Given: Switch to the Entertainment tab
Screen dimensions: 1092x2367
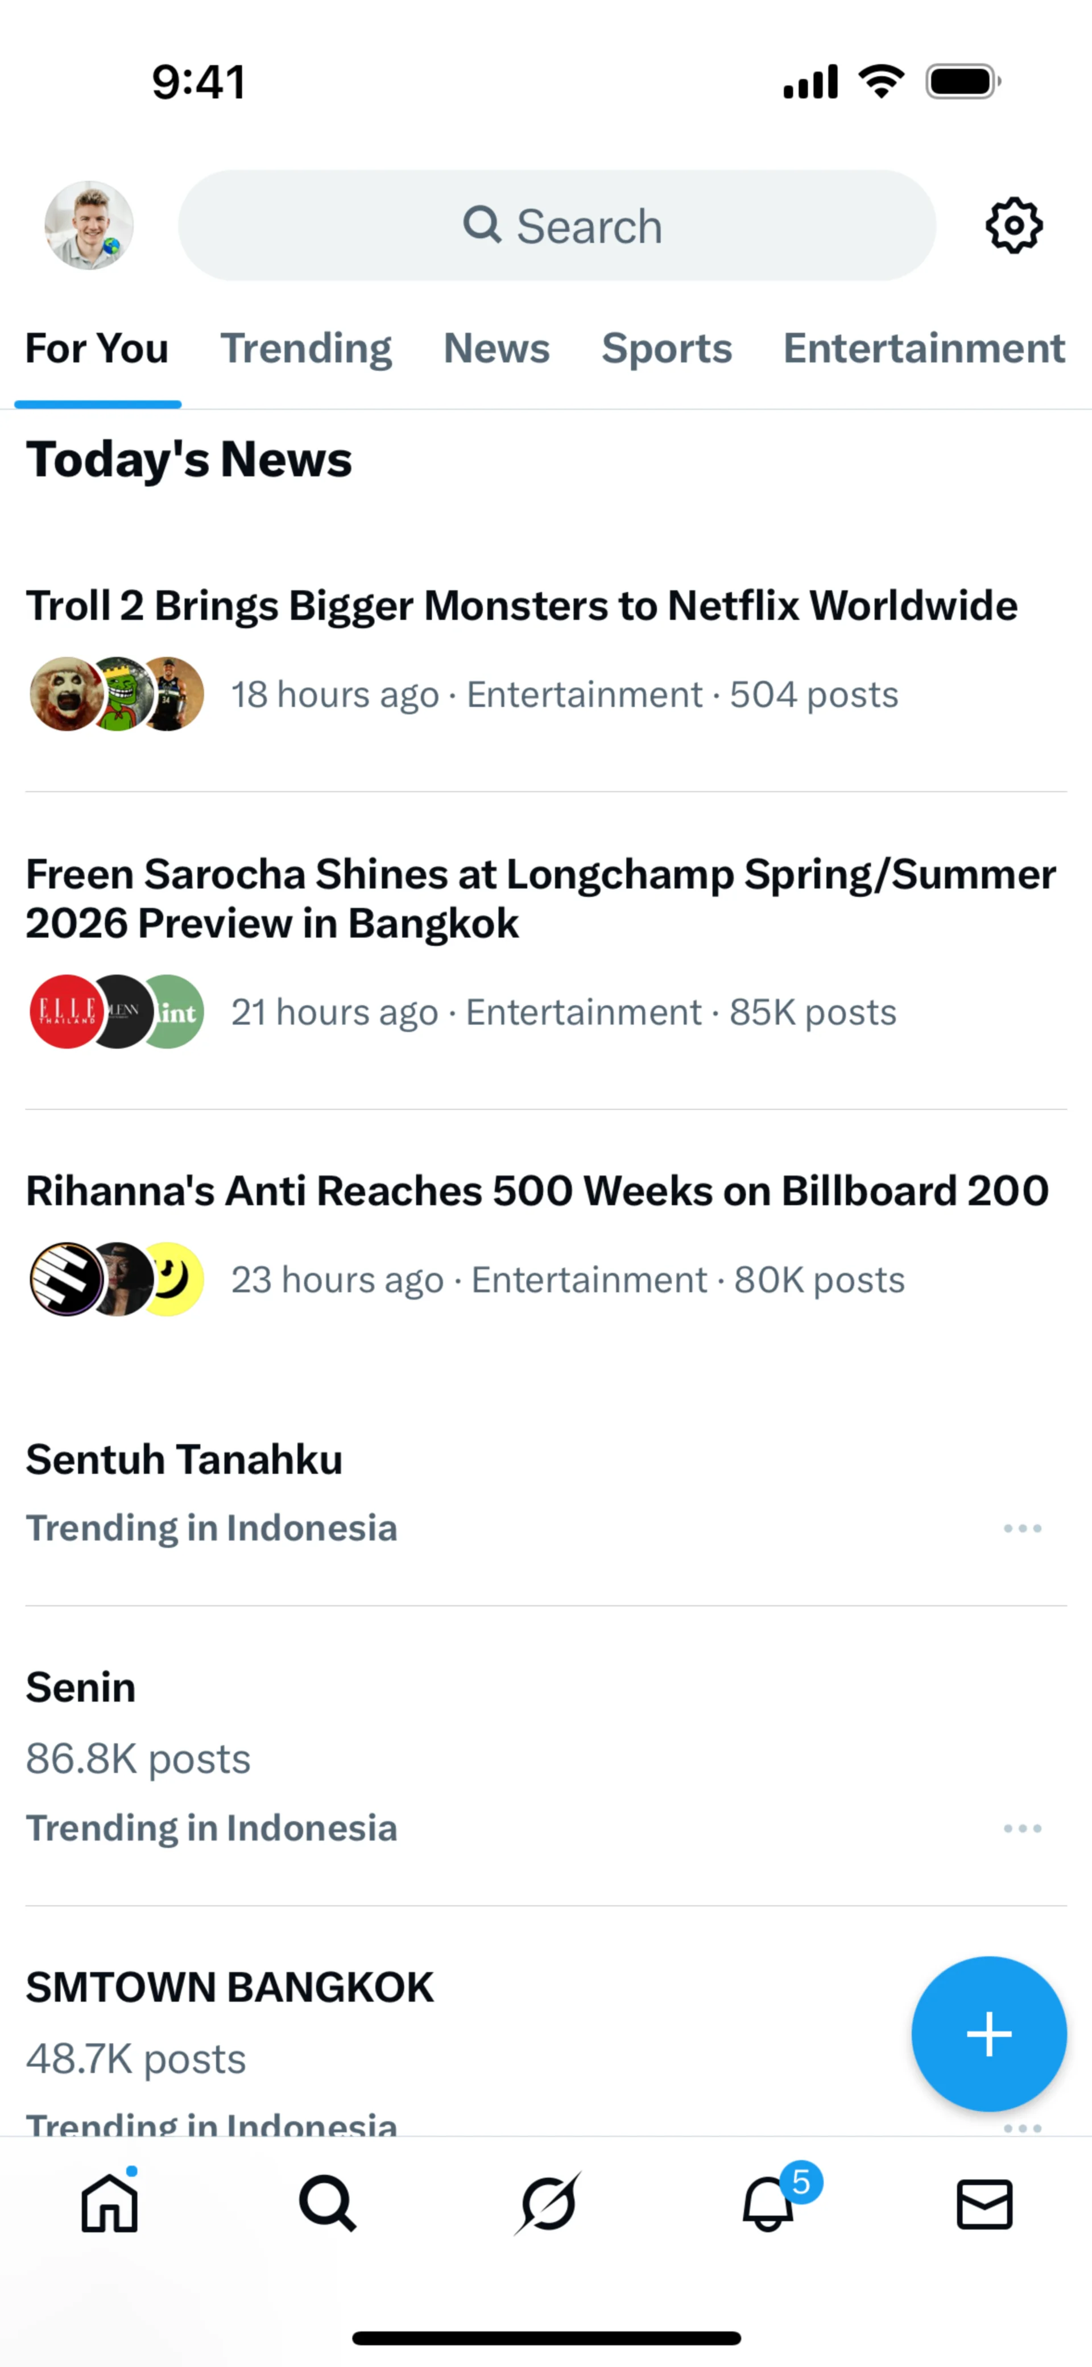Looking at the screenshot, I should tap(924, 349).
